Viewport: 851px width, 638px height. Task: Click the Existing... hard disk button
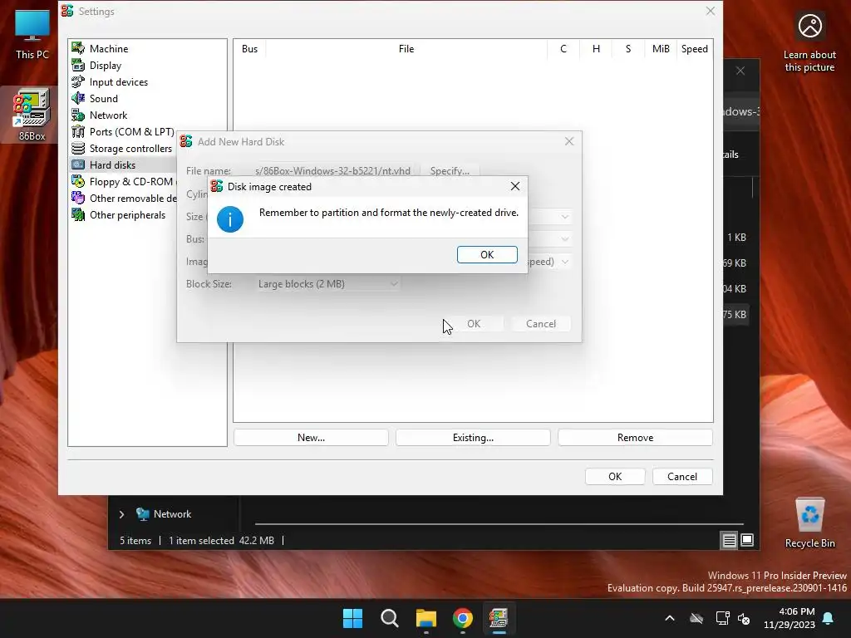click(473, 437)
